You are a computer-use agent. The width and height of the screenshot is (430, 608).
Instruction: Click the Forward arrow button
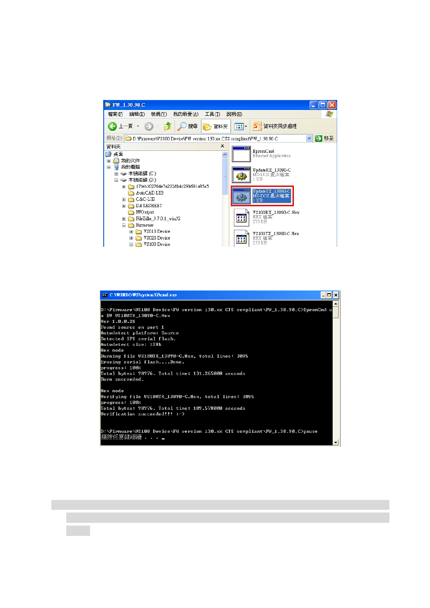click(x=149, y=127)
